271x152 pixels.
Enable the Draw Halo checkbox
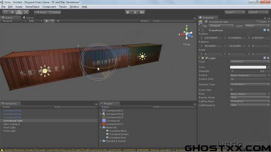tap(231, 90)
